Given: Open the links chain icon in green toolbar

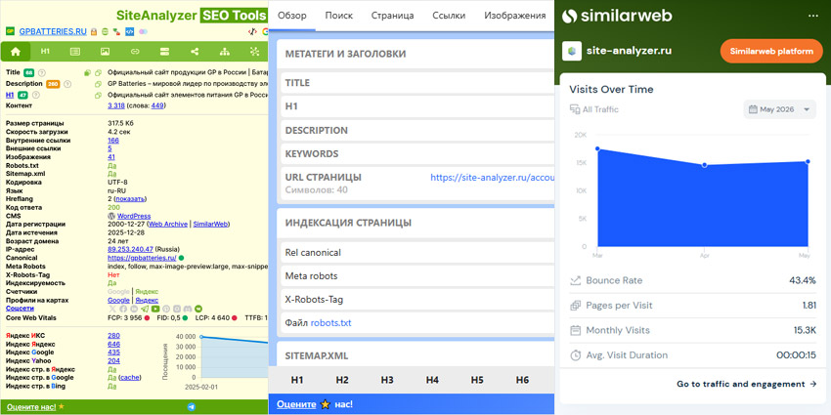Looking at the screenshot, I should coord(135,52).
